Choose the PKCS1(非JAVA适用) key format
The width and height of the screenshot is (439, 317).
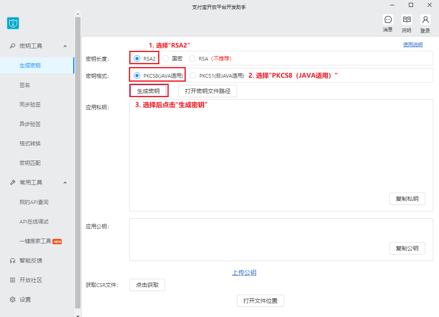pyautogui.click(x=193, y=76)
